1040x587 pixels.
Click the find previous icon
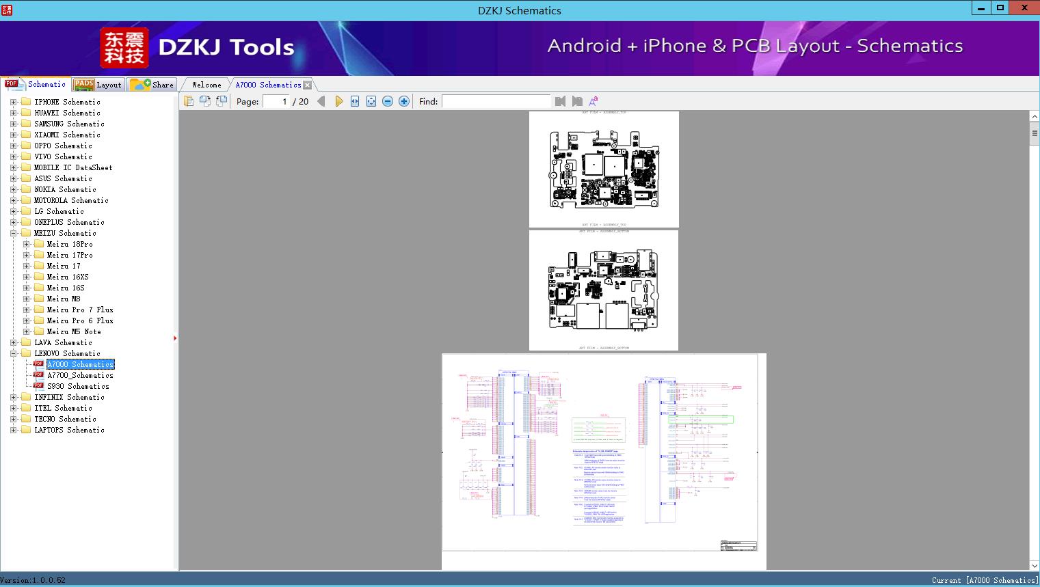(561, 101)
